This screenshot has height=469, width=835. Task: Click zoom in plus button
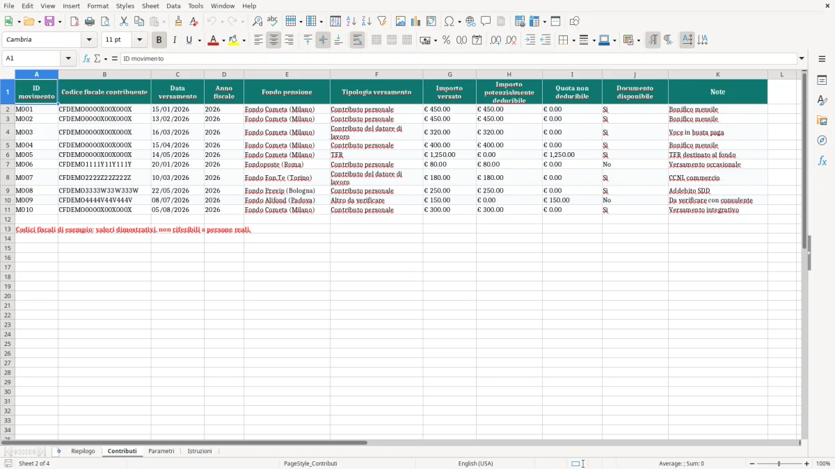coord(807,463)
